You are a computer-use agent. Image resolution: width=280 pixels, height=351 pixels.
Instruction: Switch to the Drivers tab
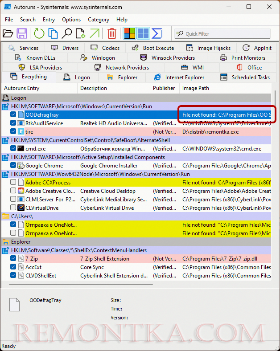[65, 48]
